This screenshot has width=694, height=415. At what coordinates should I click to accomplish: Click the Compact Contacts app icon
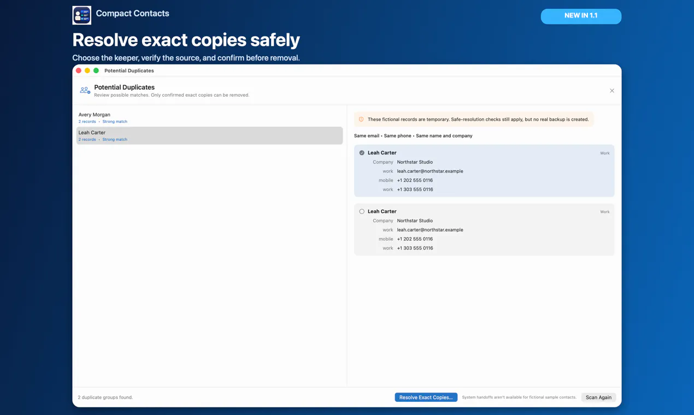(x=82, y=15)
